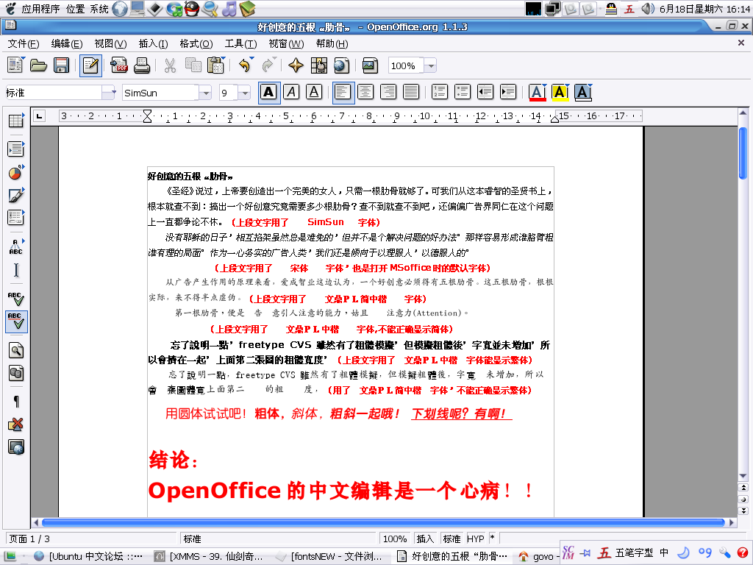This screenshot has height=565, width=753.
Task: Toggle AutoSpellcheck in the side toolbar
Action: [x=16, y=321]
